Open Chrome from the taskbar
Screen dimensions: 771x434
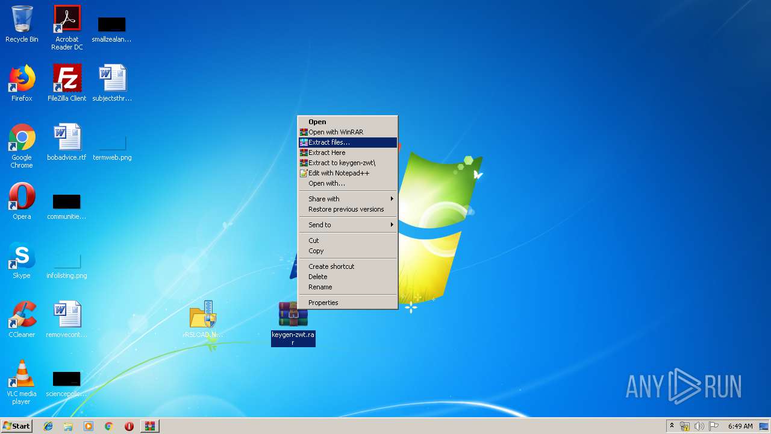109,426
